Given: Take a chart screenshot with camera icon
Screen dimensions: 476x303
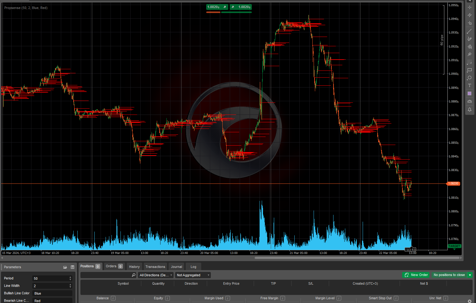Looking at the screenshot, I should 469,102.
